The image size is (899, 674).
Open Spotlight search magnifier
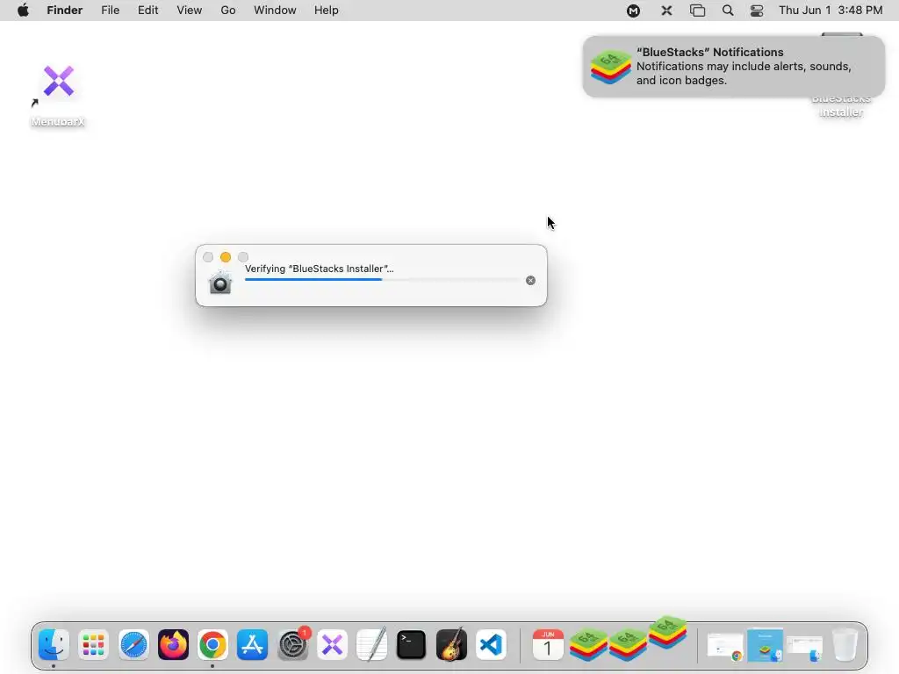(x=728, y=11)
